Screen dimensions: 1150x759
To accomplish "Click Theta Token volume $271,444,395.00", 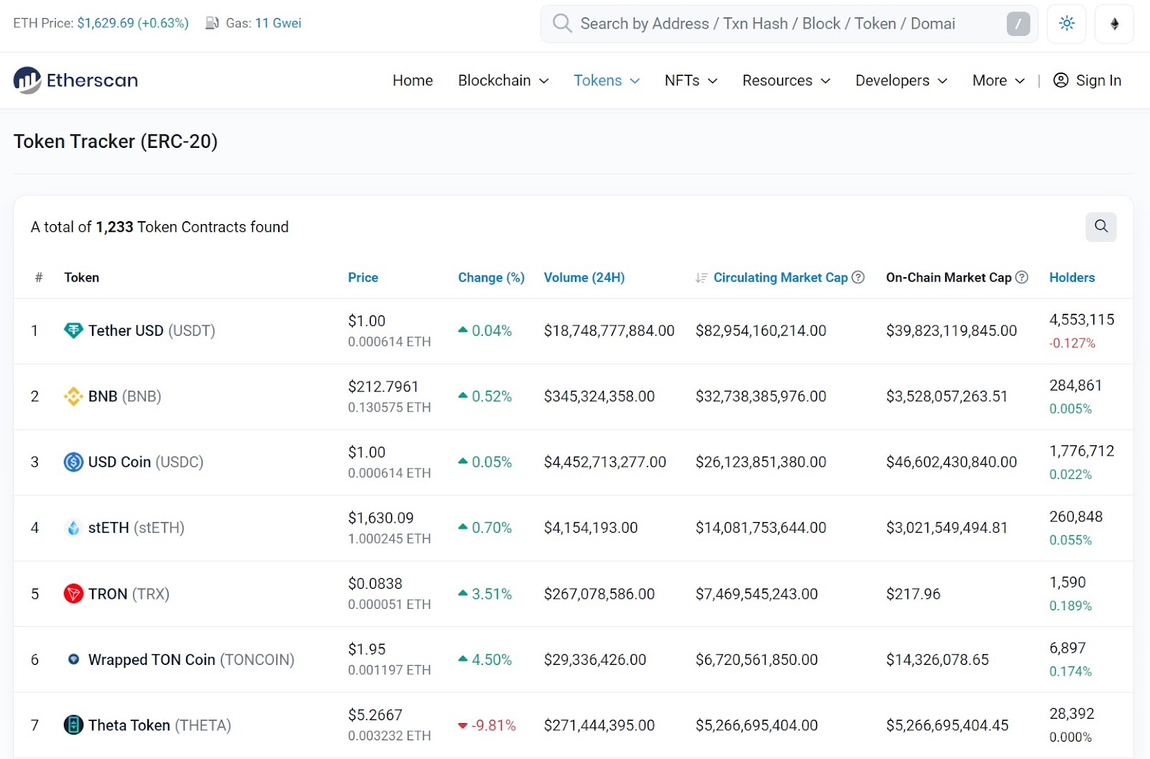I will click(599, 725).
